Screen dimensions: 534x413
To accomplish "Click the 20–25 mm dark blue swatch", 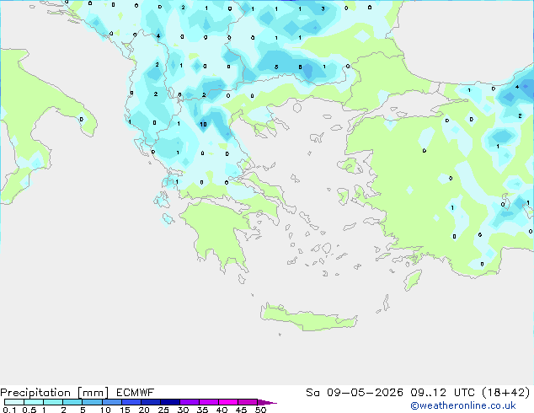I will coord(151,402).
